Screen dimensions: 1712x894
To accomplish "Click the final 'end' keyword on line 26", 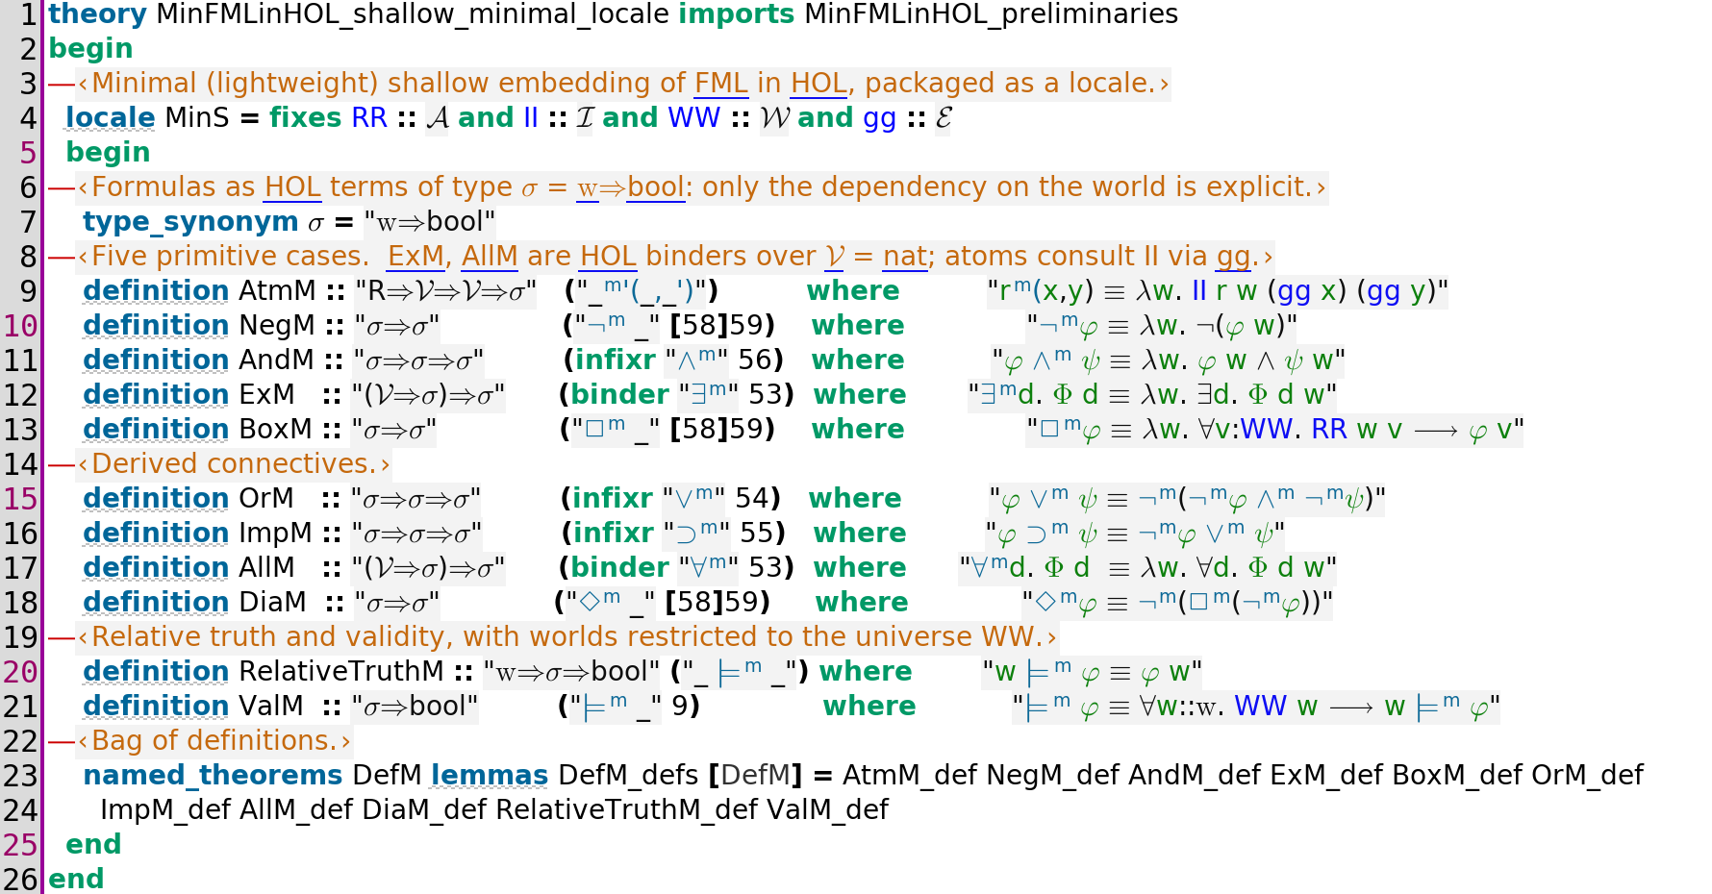I will coord(76,880).
